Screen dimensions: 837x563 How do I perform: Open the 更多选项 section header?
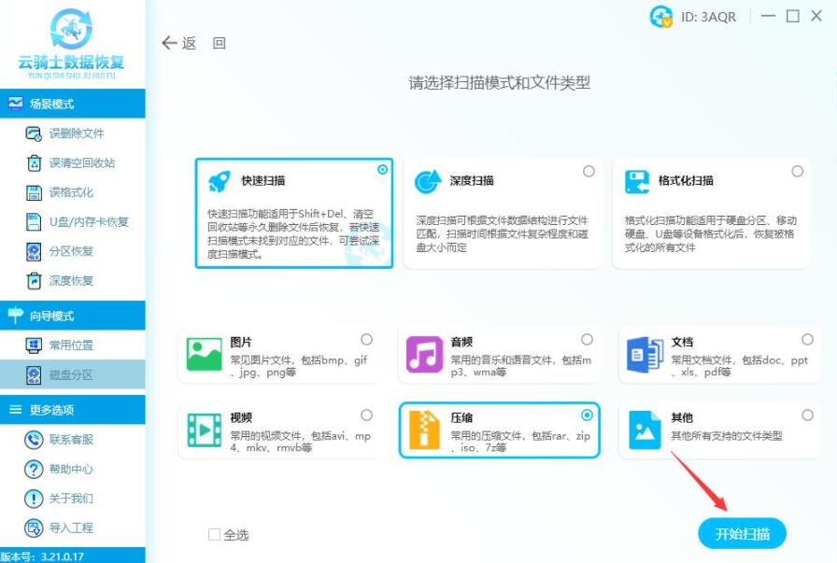[73, 410]
